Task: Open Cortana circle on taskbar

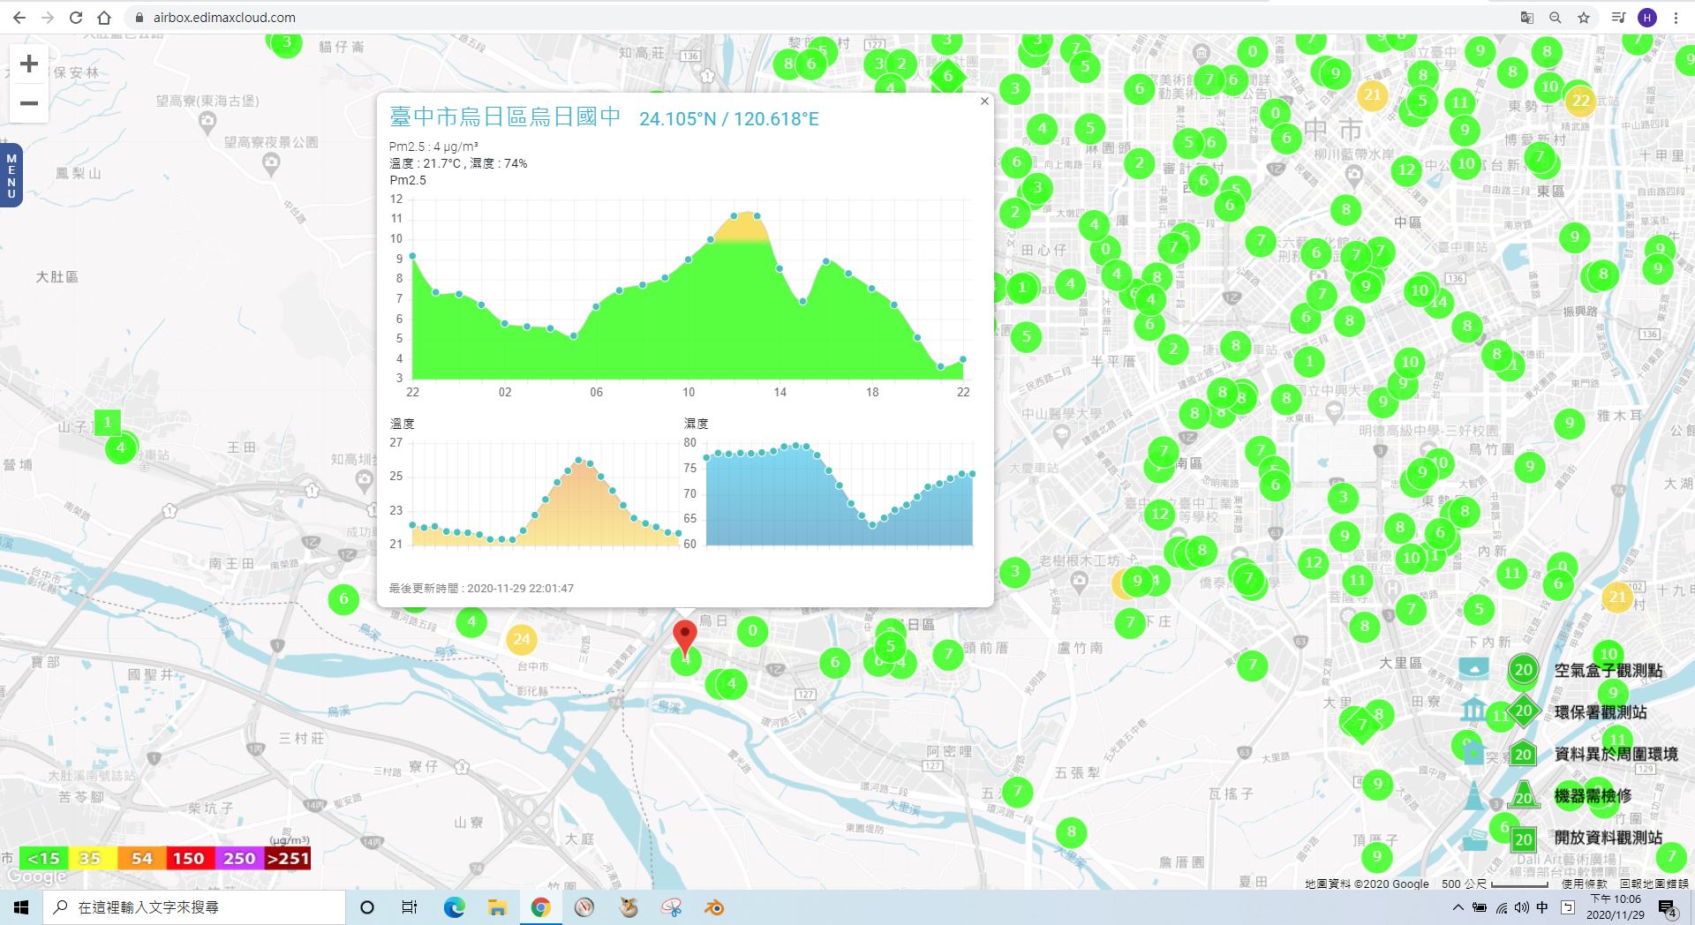Action: click(367, 907)
